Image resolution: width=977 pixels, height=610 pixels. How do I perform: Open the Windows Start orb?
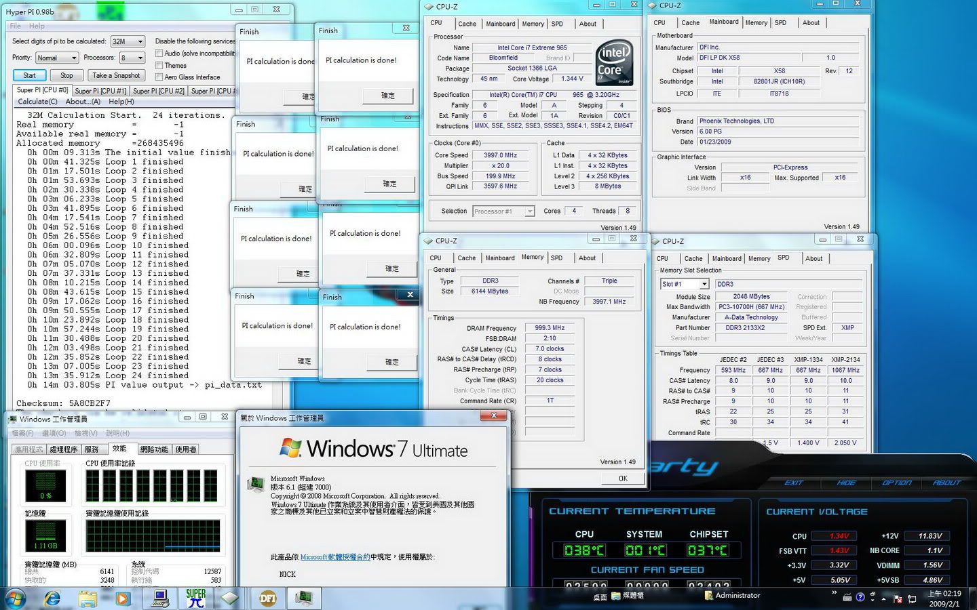pyautogui.click(x=15, y=598)
